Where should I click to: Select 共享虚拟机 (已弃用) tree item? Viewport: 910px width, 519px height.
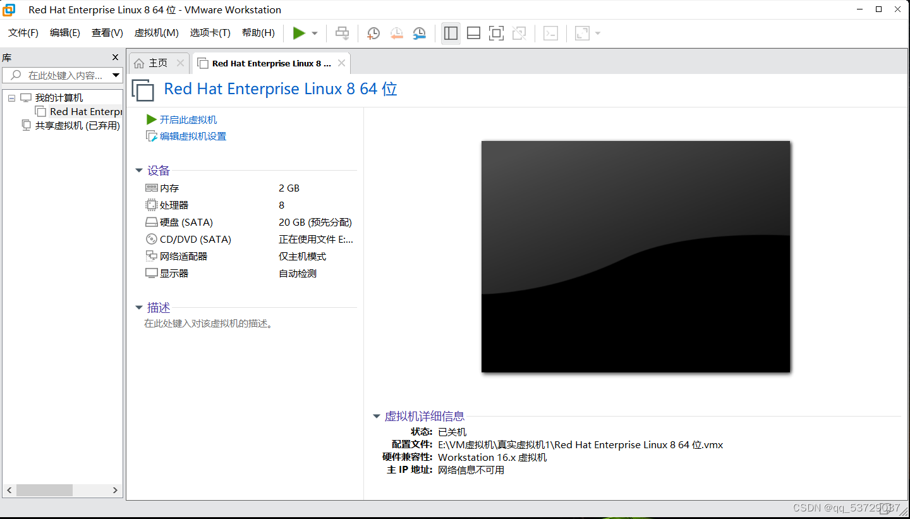click(x=77, y=125)
